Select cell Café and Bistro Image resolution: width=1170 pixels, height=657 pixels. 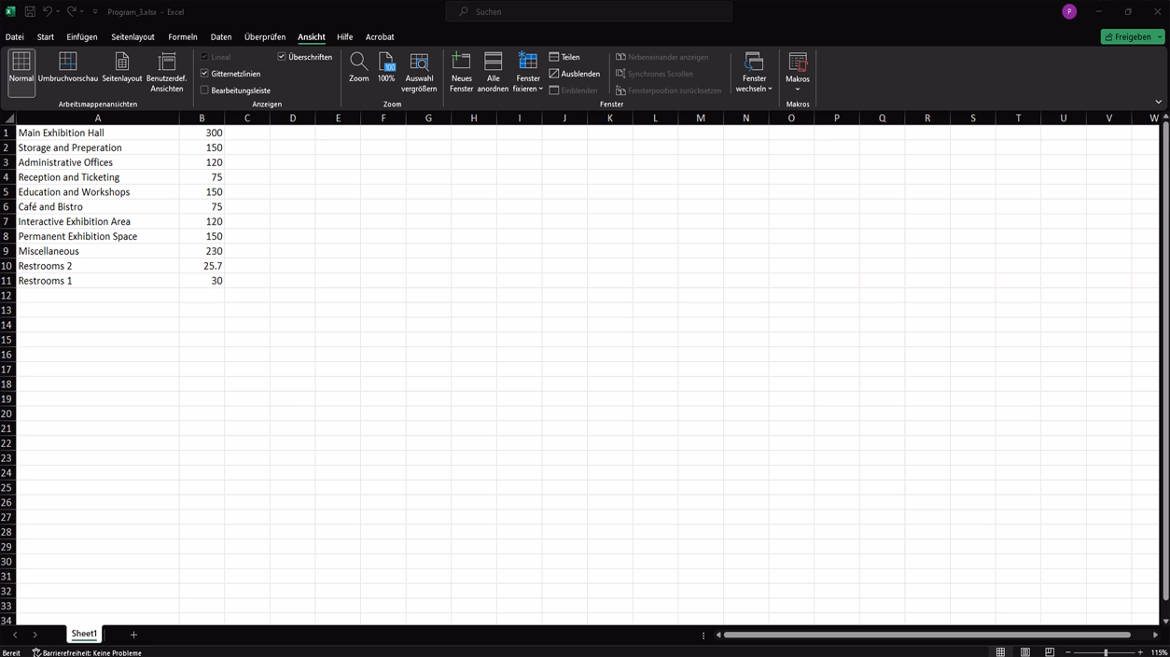(x=98, y=207)
